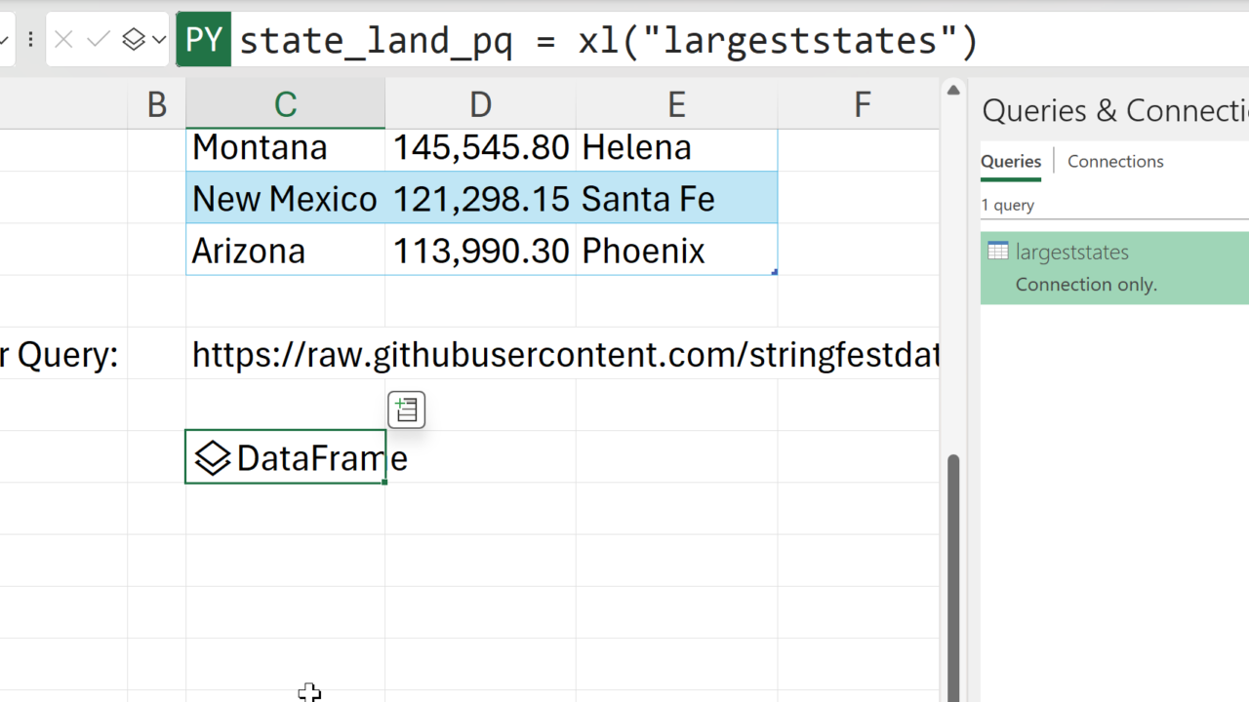Select the Queries tab
1249x702 pixels.
coord(1011,162)
